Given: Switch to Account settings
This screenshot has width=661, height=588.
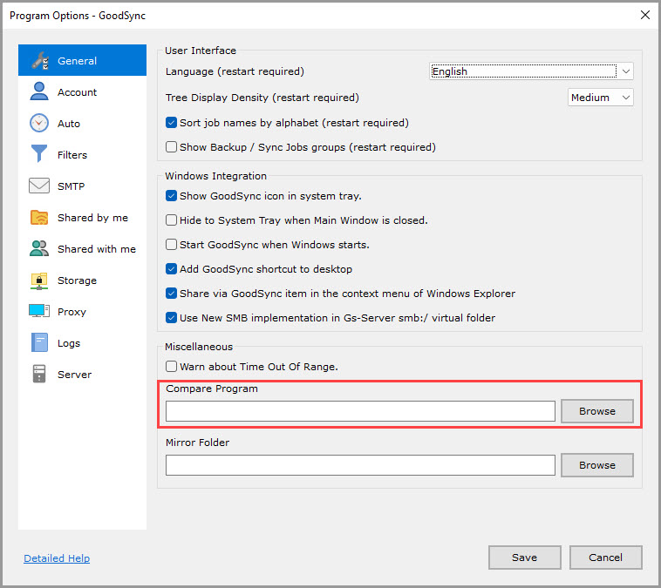Looking at the screenshot, I should [x=82, y=91].
